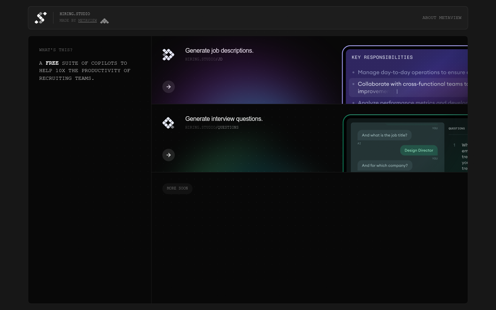Open About Metaview page

click(x=442, y=18)
